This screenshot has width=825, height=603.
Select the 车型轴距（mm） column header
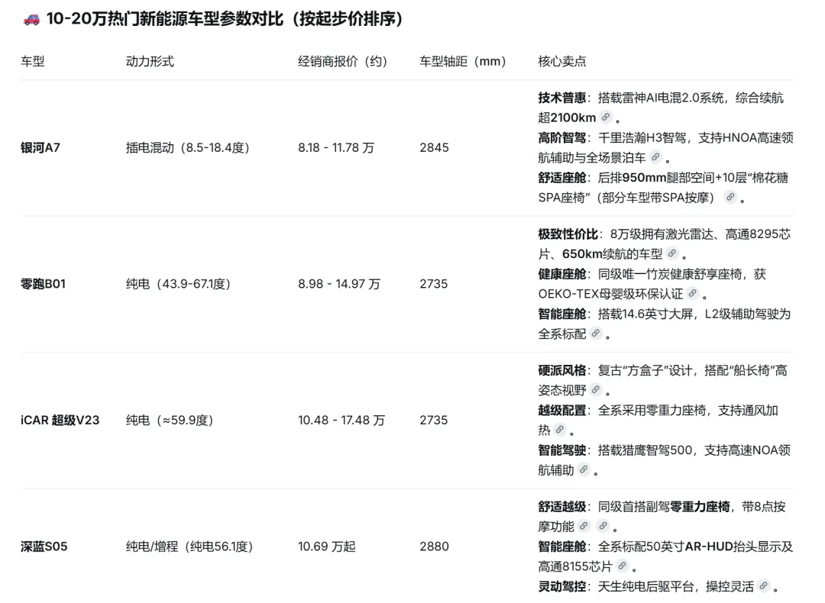464,62
